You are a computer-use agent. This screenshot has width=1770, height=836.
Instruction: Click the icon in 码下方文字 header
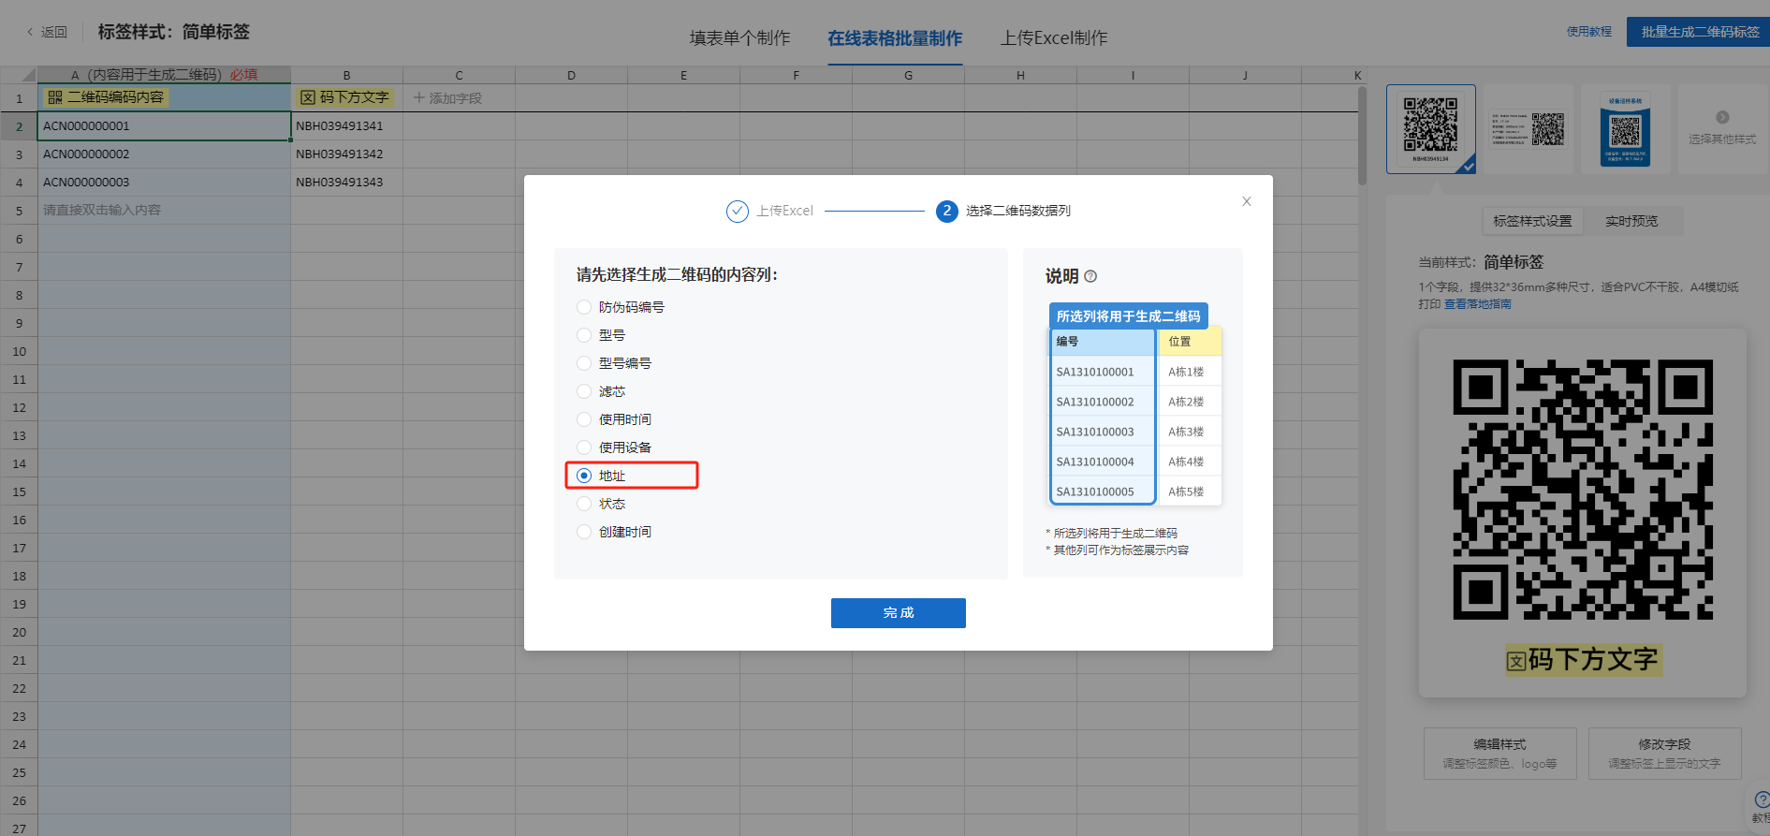pos(308,97)
